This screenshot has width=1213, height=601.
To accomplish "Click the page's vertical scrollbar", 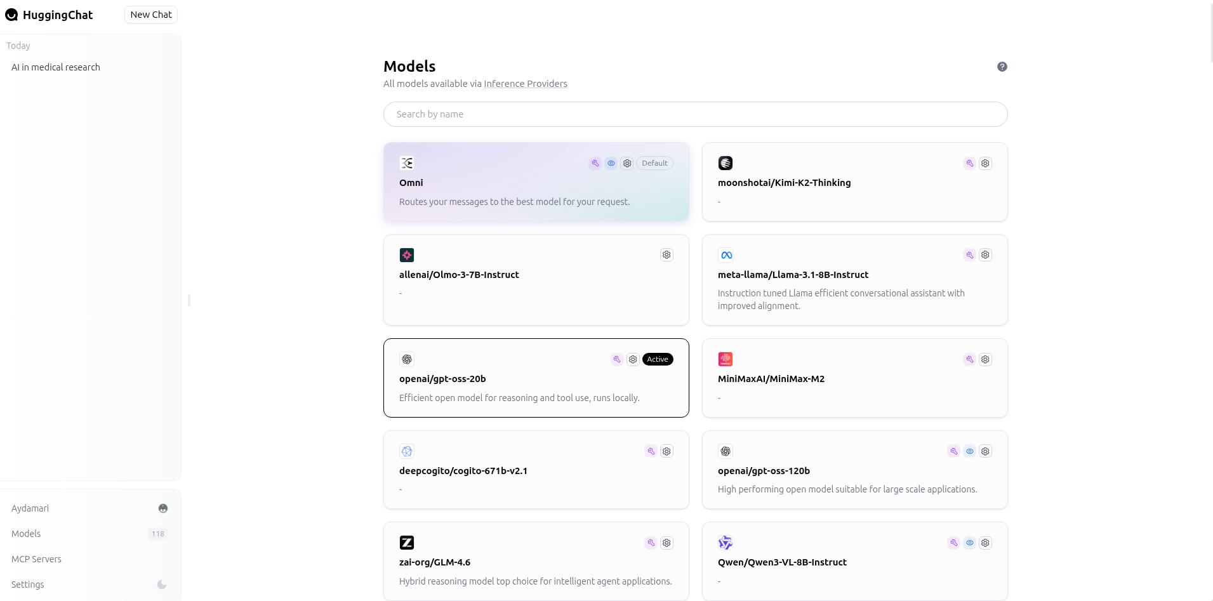I will (x=1212, y=32).
